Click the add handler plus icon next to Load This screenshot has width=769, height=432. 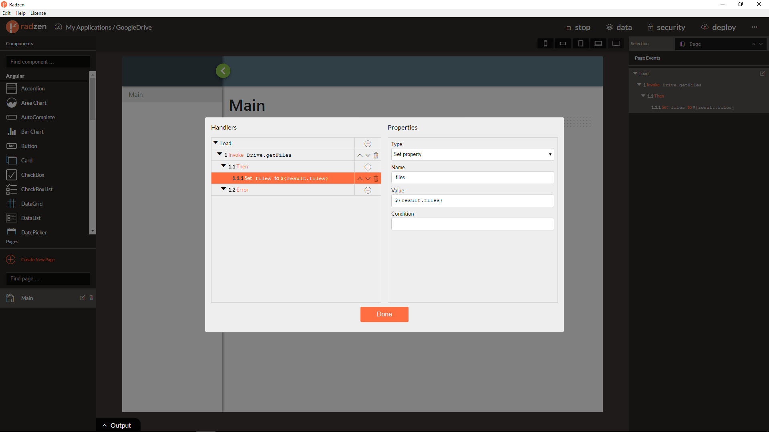click(368, 143)
